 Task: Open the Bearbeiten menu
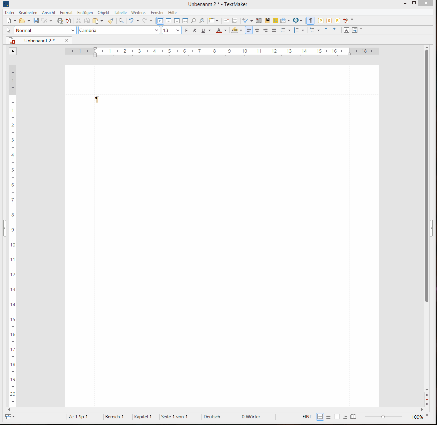(28, 13)
